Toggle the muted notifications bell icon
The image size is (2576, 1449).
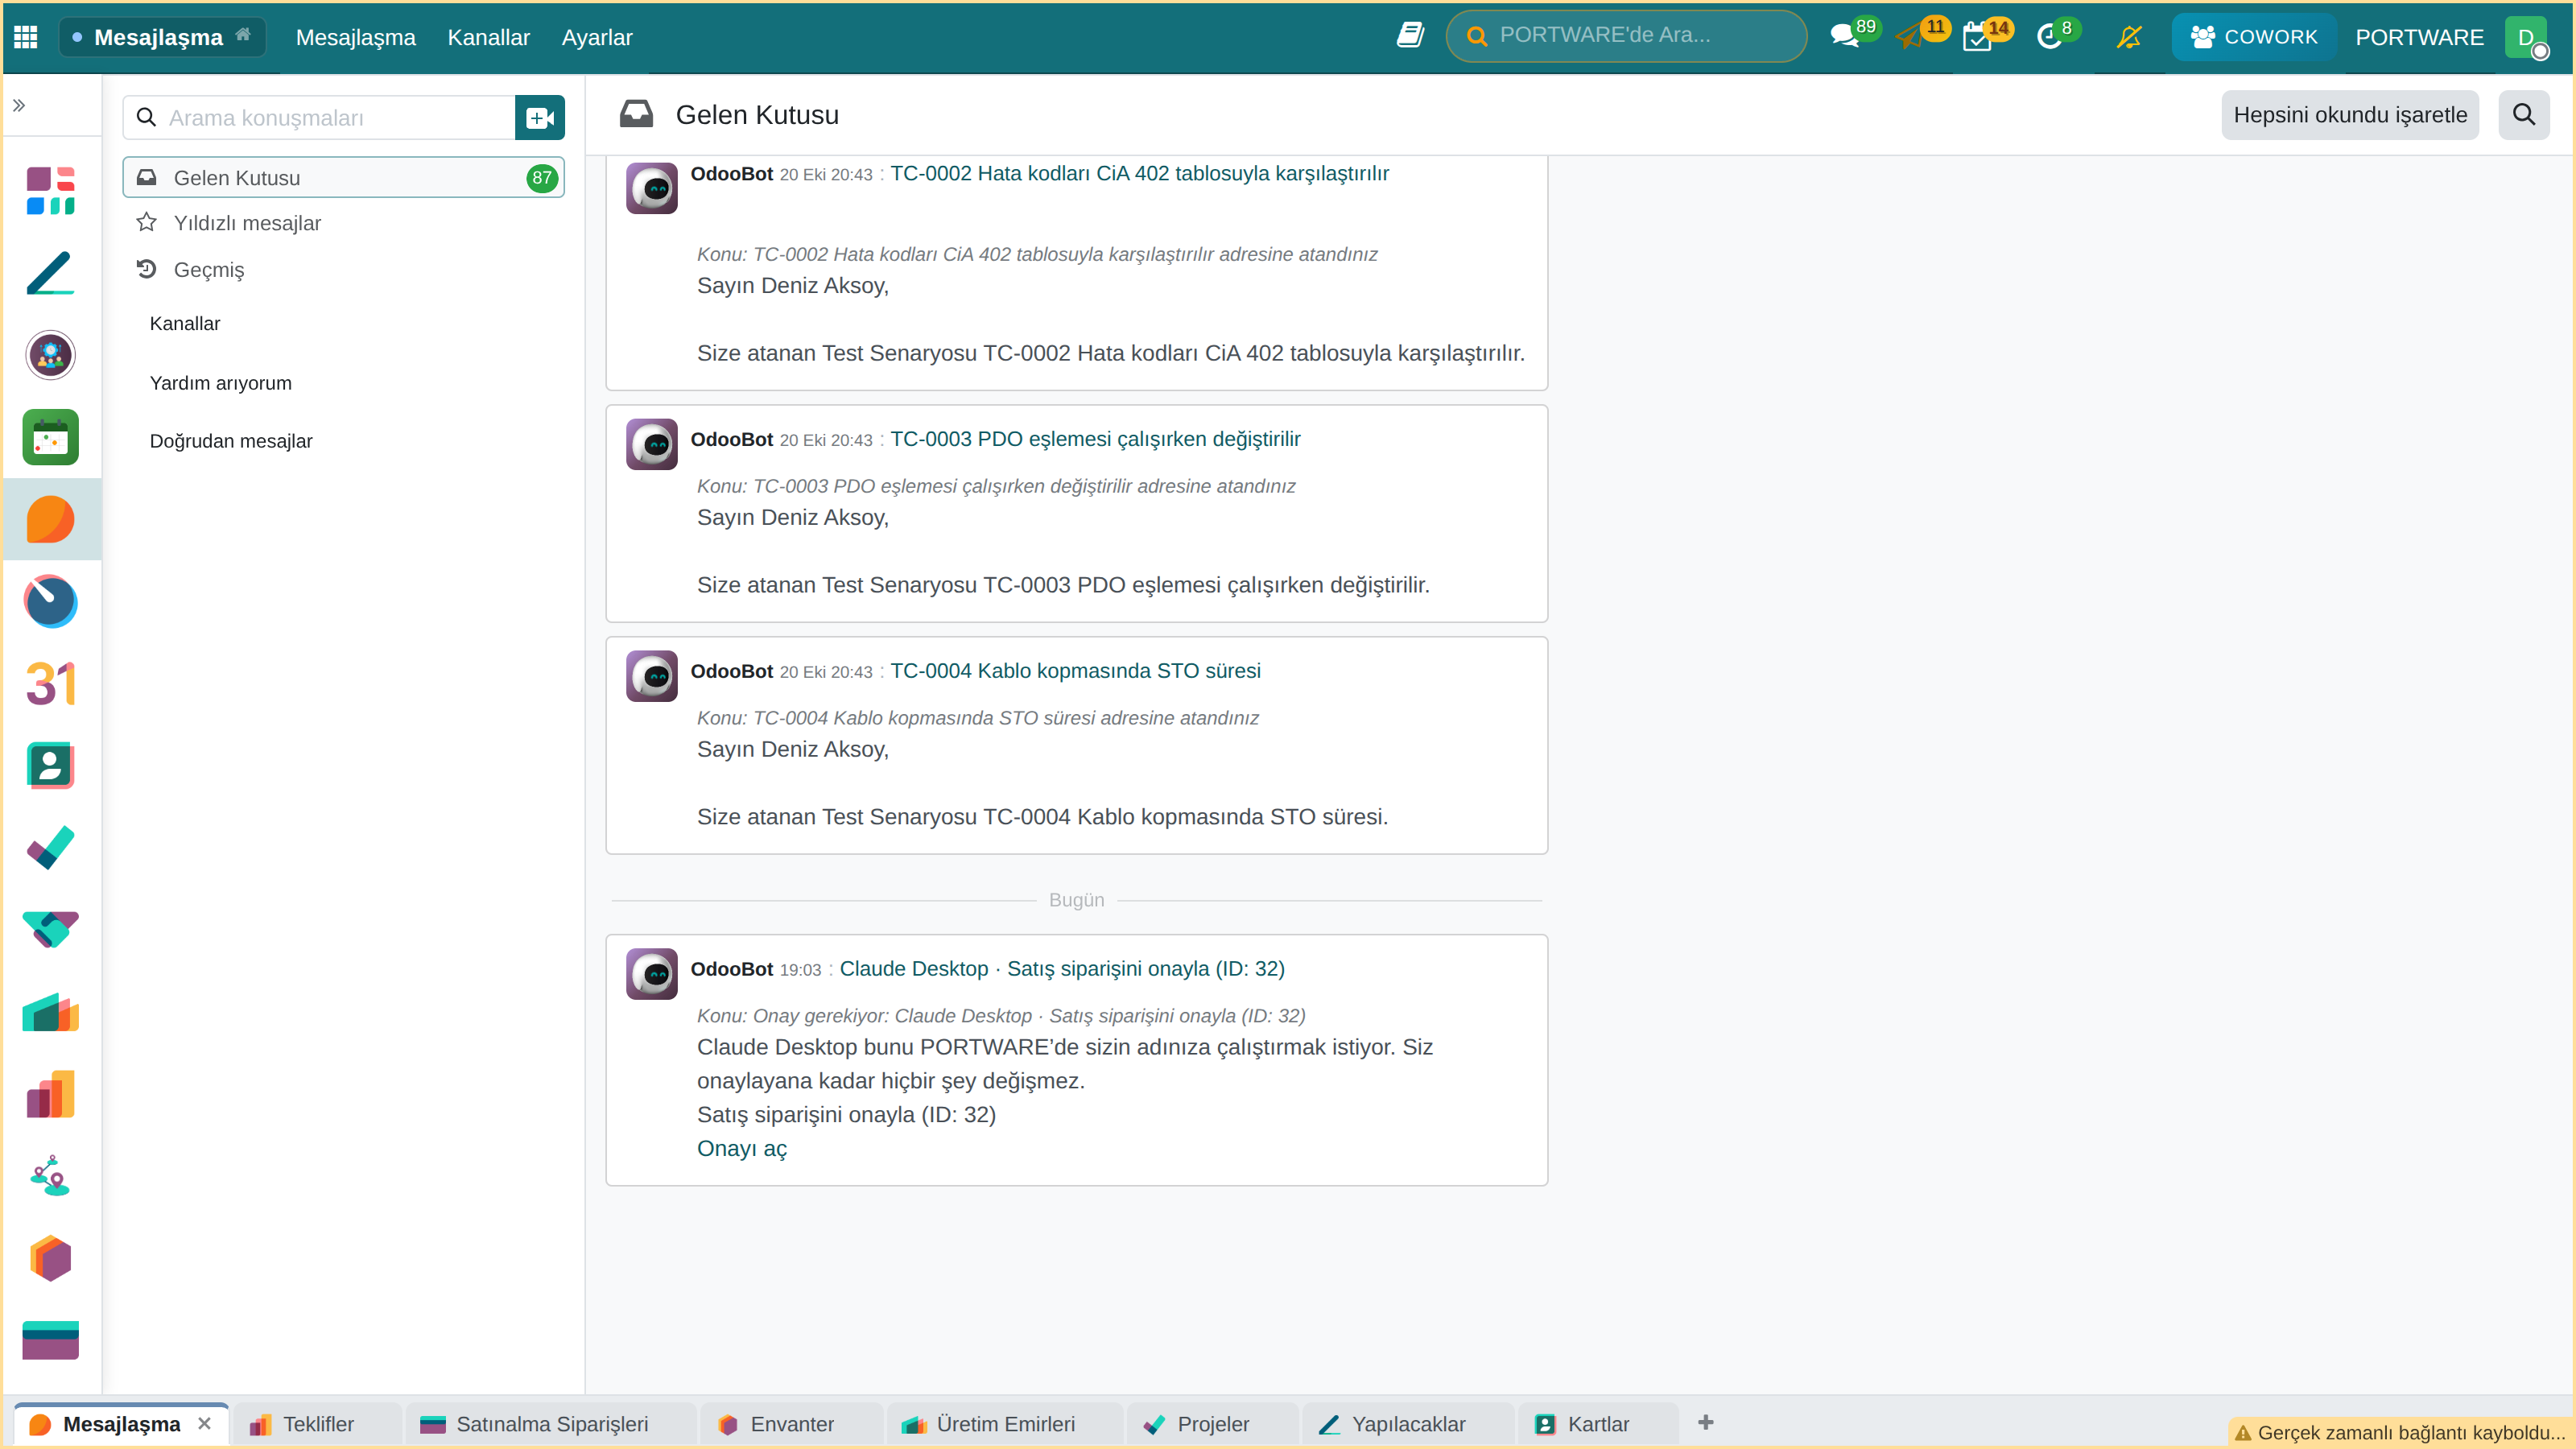pos(2129,37)
